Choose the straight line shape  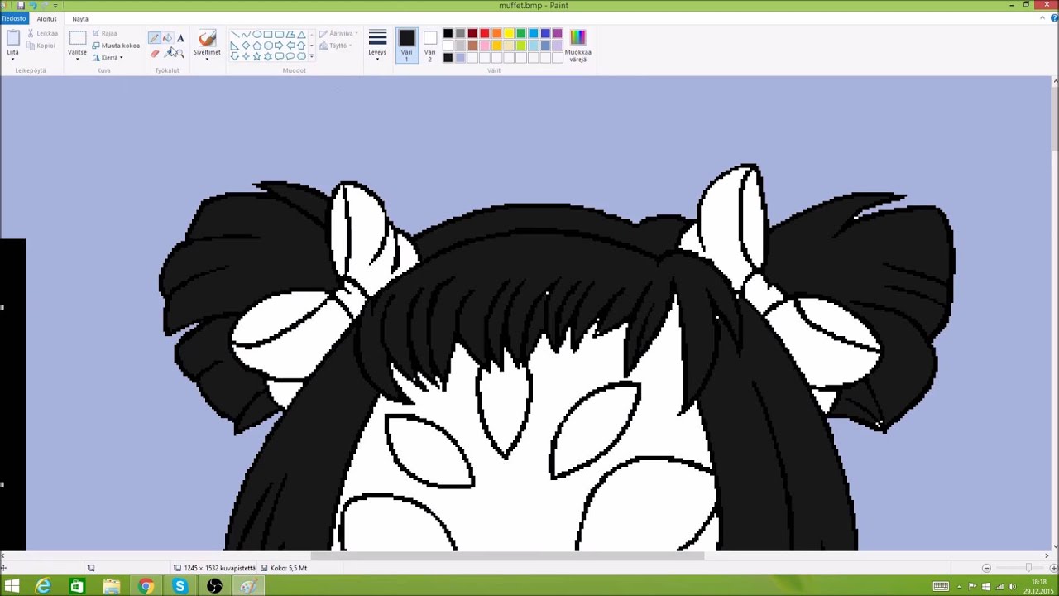coord(235,35)
